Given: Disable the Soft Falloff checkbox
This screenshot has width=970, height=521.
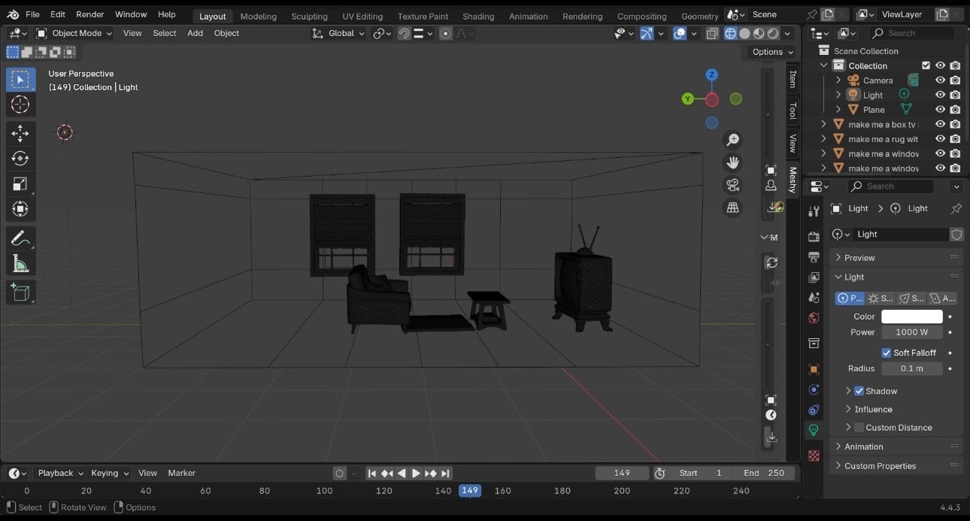Looking at the screenshot, I should (886, 353).
